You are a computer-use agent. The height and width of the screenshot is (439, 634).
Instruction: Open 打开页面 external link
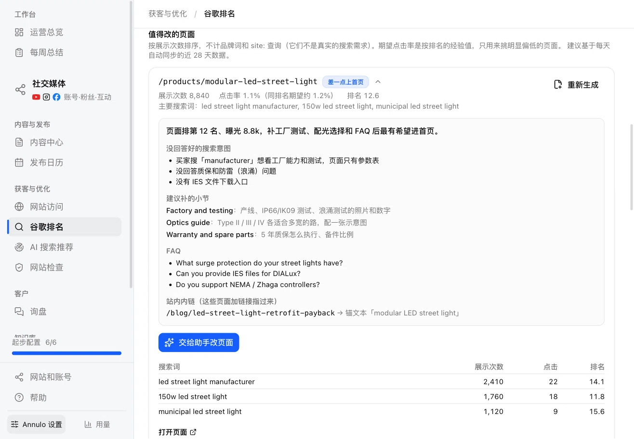coord(177,432)
